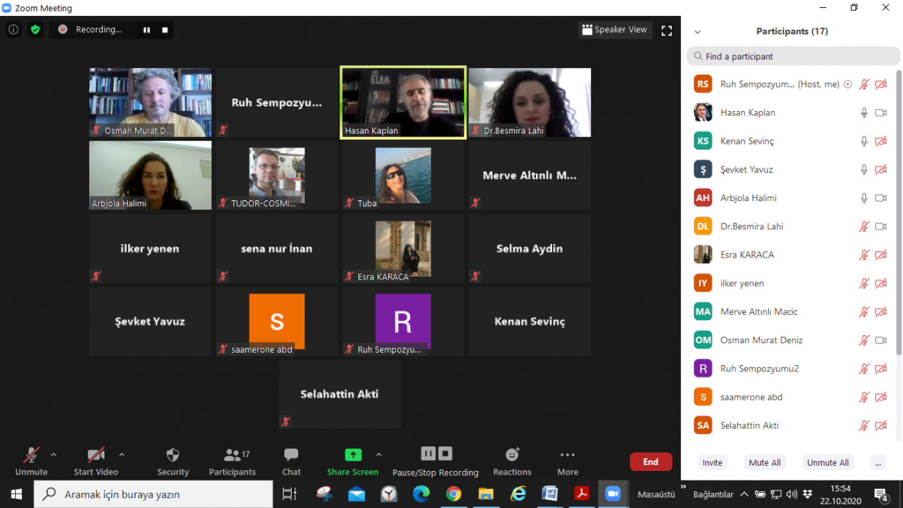The width and height of the screenshot is (903, 508).
Task: Pause recording from top recording indicator
Action: pos(147,30)
